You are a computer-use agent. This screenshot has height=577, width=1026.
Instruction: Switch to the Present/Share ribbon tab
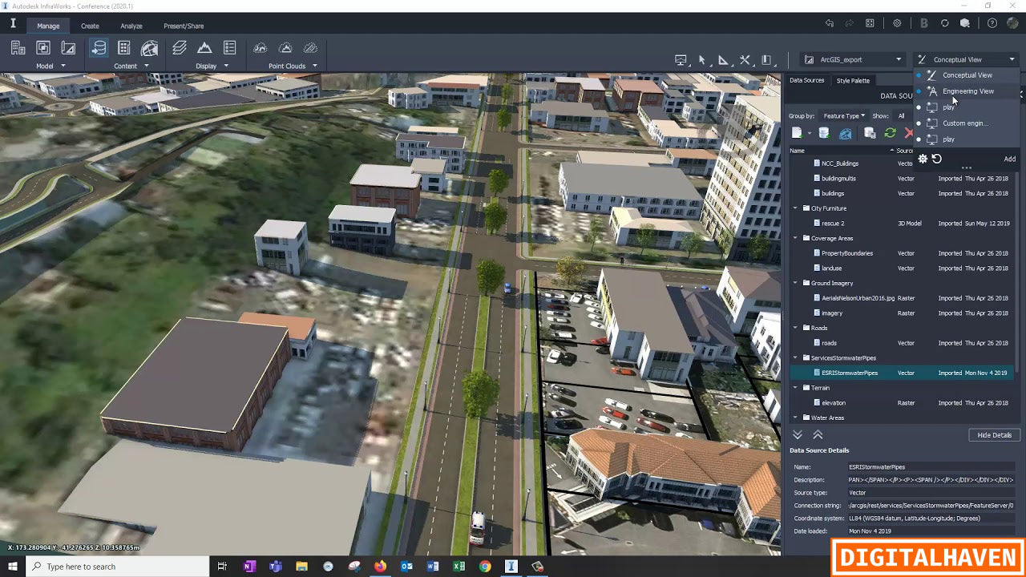tap(184, 26)
